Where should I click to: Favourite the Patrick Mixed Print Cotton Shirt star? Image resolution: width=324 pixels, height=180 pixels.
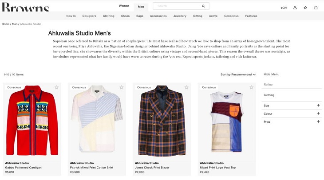122,87
